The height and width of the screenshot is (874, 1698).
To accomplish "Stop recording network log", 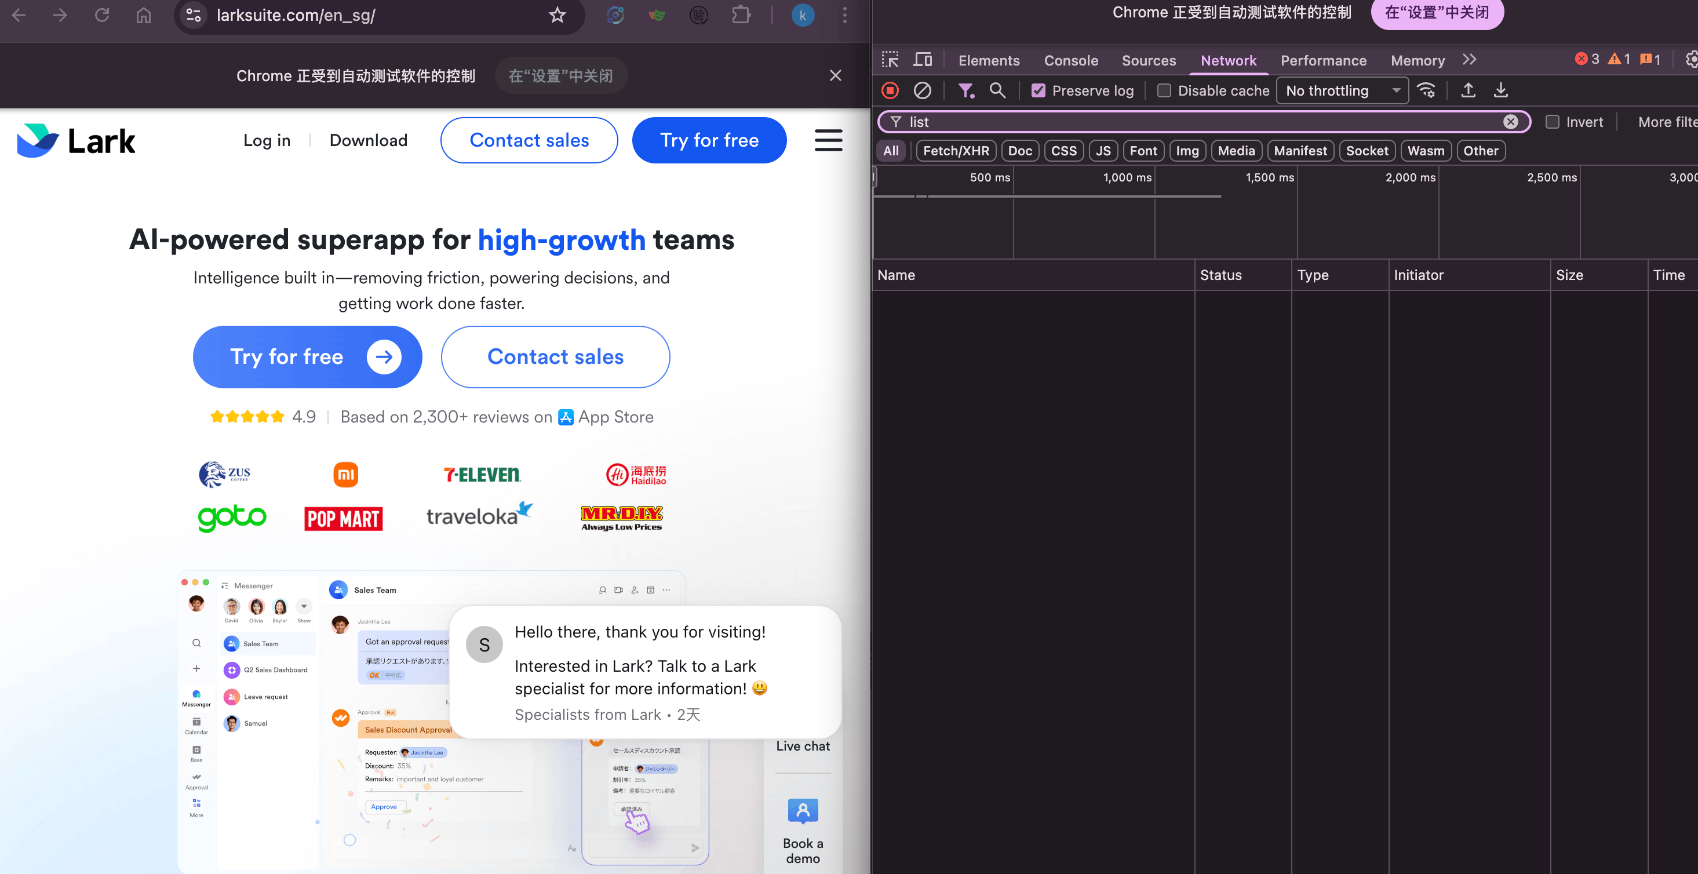I will click(x=890, y=90).
